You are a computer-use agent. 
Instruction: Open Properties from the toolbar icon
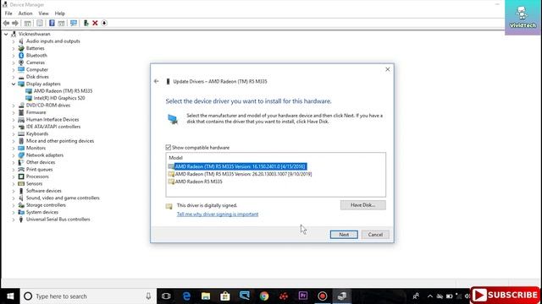[40, 23]
